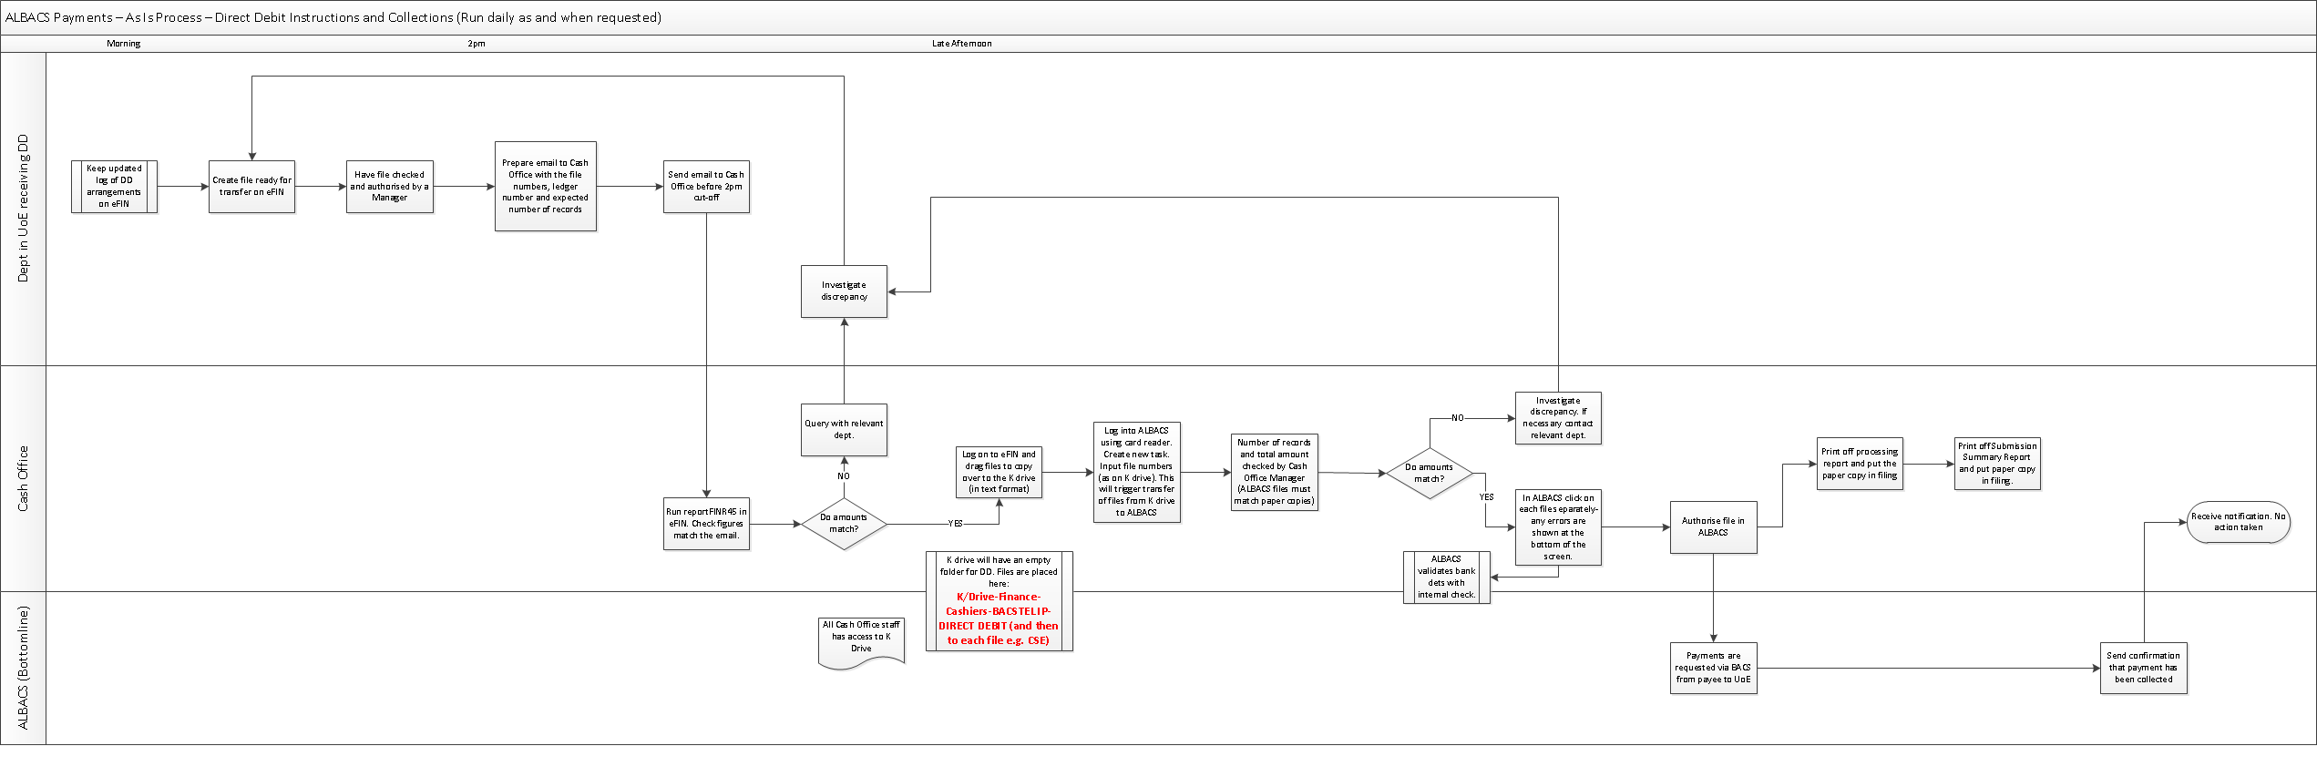Select the 'Run report FINR45 in eFIN' step
The image size is (2317, 777).
pos(706,524)
